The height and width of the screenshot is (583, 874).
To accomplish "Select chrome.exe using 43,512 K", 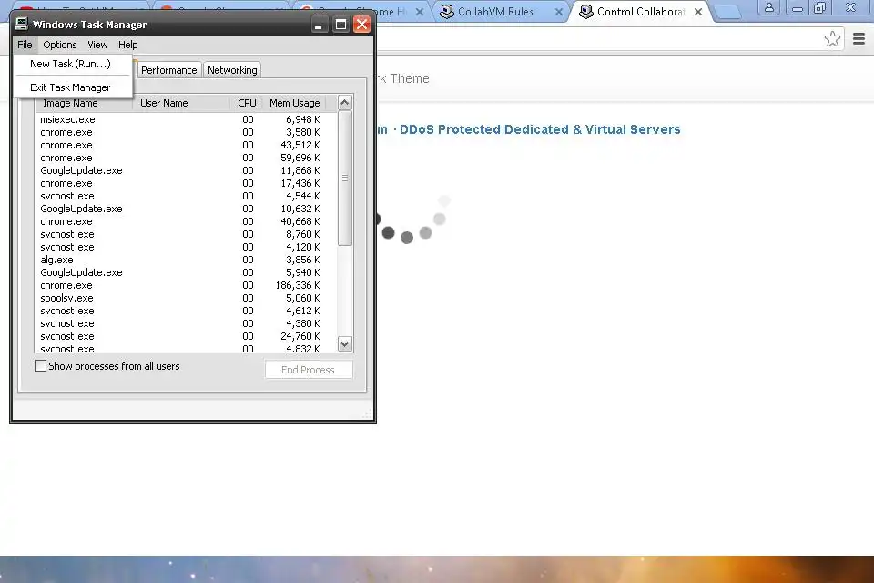I will [186, 145].
